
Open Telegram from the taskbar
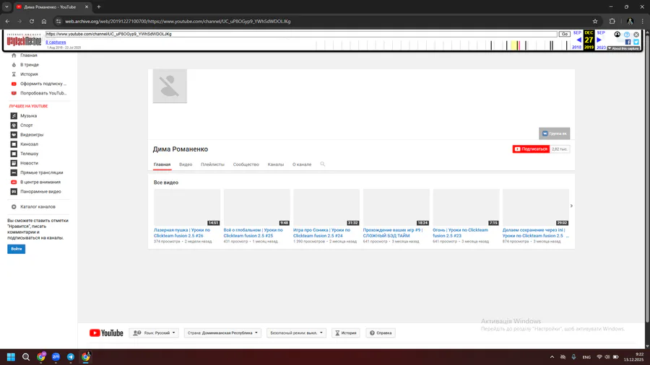[71, 357]
